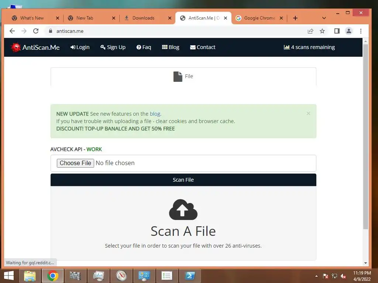The image size is (378, 283).
Task: Click the lock icon in address bar
Action: click(x=50, y=31)
